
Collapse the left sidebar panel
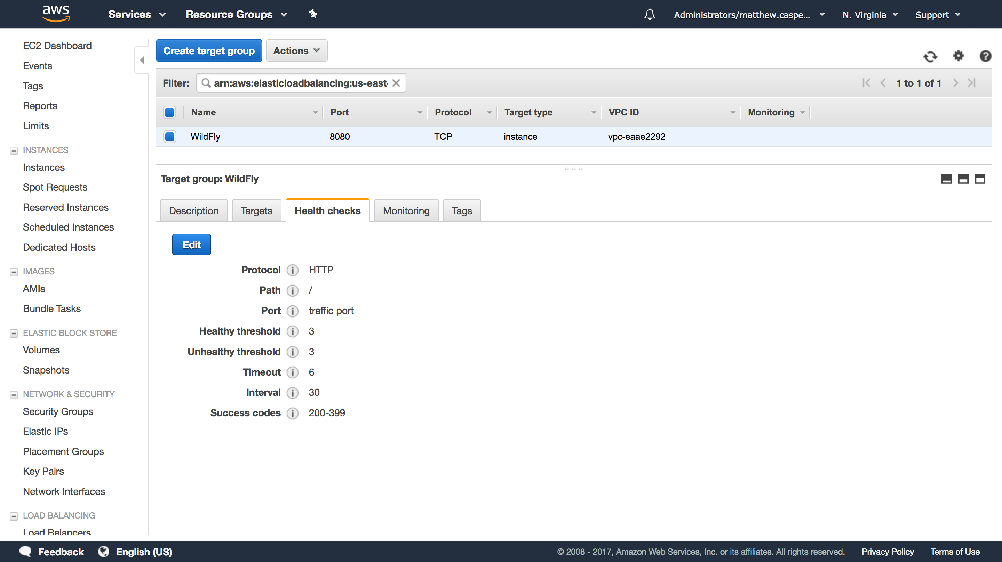coord(142,60)
